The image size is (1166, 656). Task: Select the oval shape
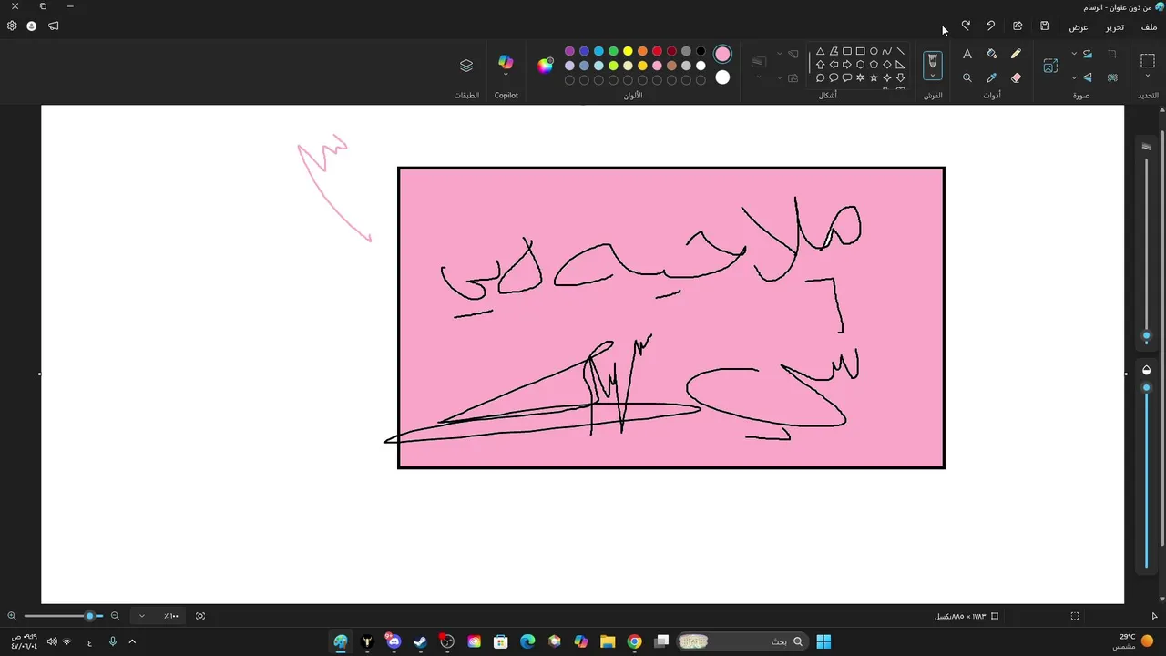[x=874, y=51]
